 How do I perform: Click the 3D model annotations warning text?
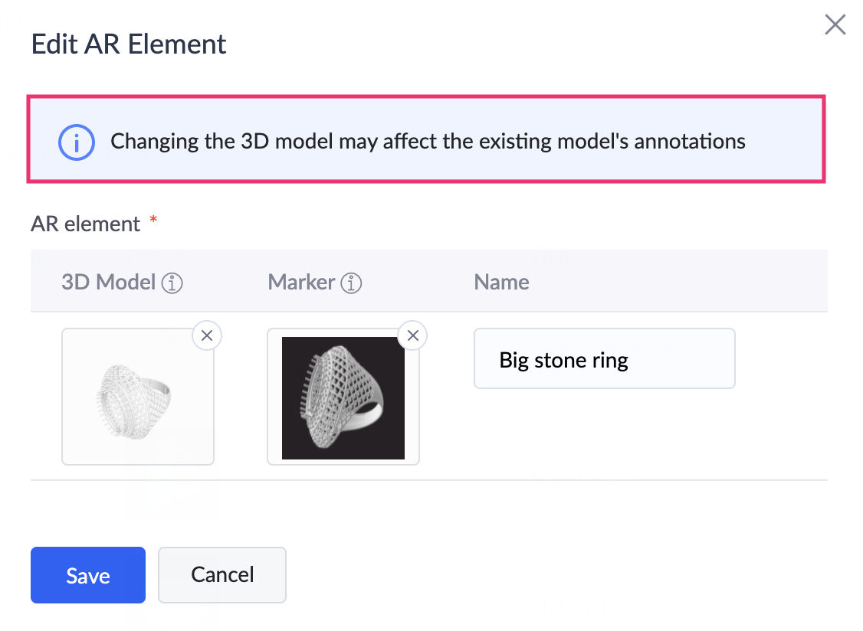[x=428, y=142]
